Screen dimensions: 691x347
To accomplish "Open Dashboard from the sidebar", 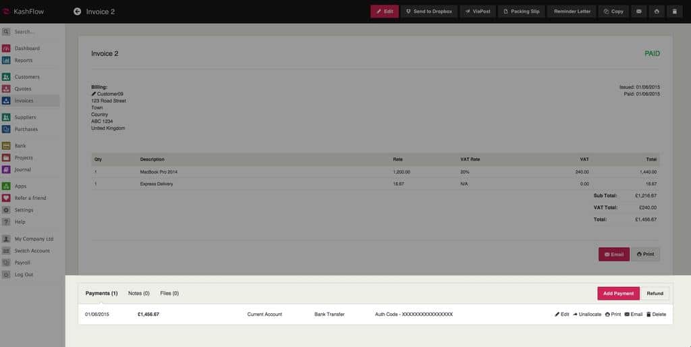I will 27,49.
